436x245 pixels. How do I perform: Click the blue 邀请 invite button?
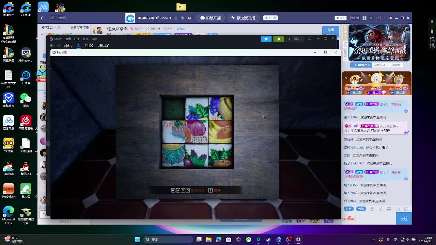pyautogui.click(x=331, y=30)
